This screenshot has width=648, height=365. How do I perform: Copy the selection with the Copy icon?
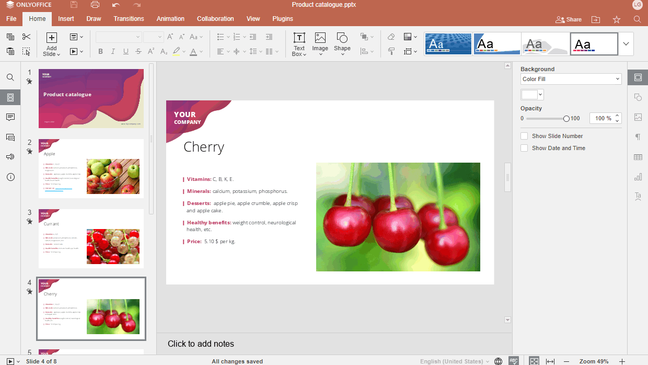[x=10, y=37]
